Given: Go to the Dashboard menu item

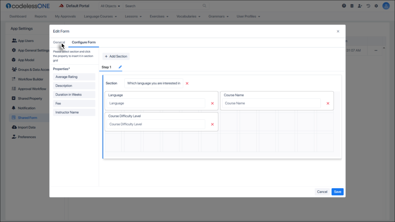Looking at the screenshot, I should (x=18, y=16).
